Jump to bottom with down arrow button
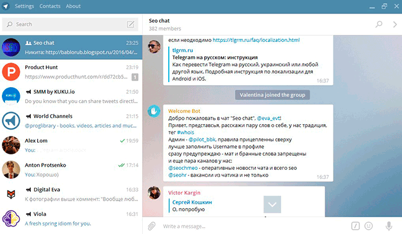Image resolution: width=402 pixels, height=234 pixels. 272,204
